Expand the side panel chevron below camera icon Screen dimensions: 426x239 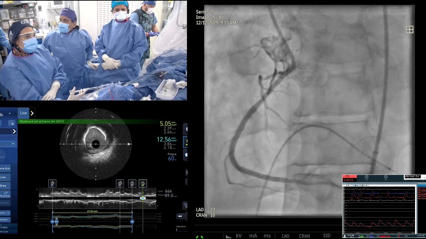pyautogui.click(x=14, y=131)
